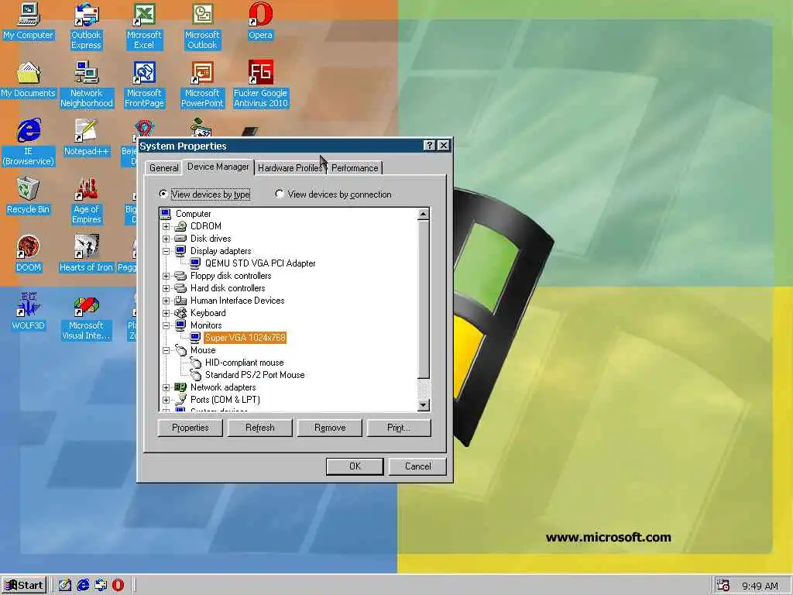Switch to the Device Manager tab
Image resolution: width=793 pixels, height=595 pixels.
click(x=218, y=167)
